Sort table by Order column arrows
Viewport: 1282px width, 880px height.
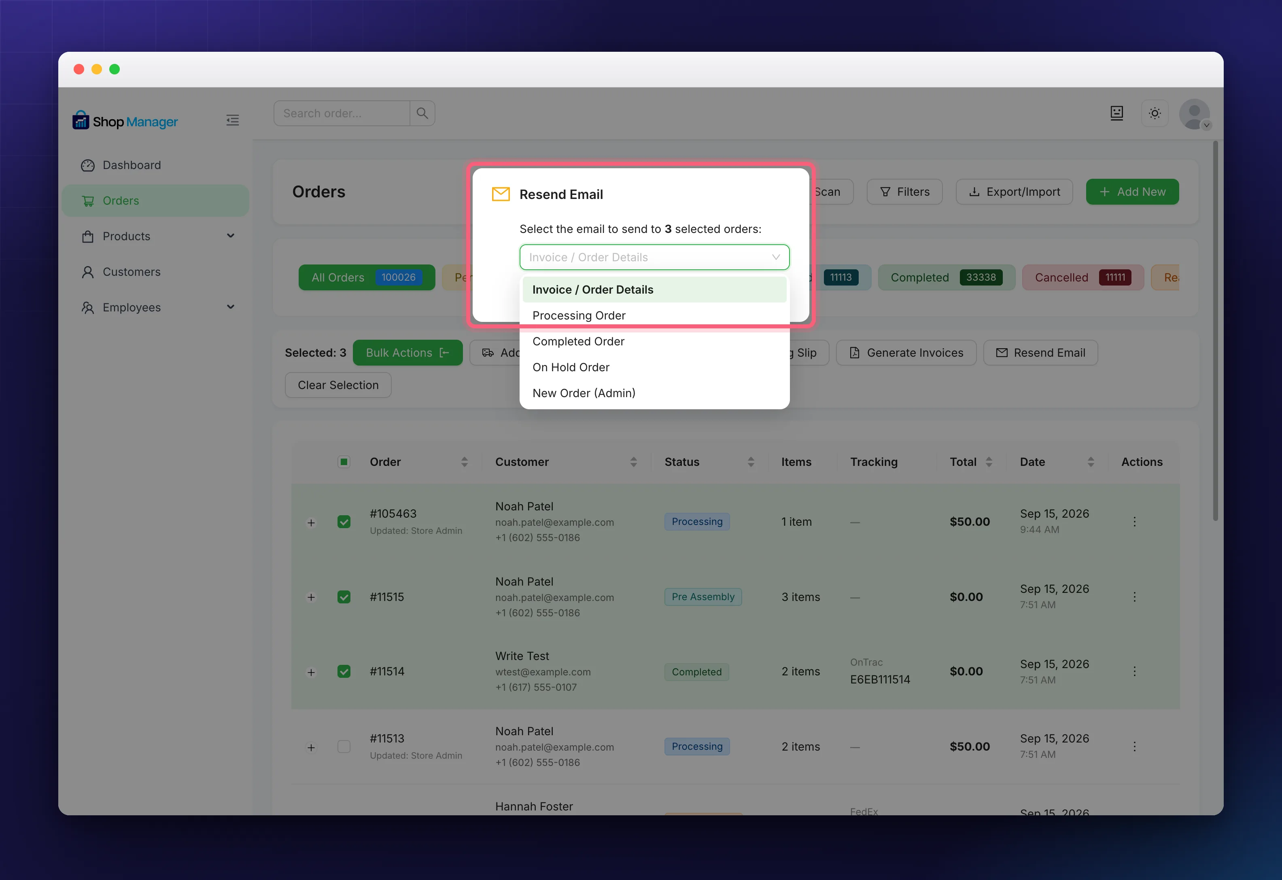coord(465,462)
